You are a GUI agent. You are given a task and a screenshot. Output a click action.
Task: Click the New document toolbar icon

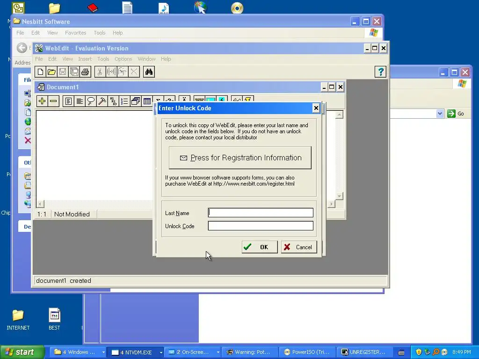(40, 72)
